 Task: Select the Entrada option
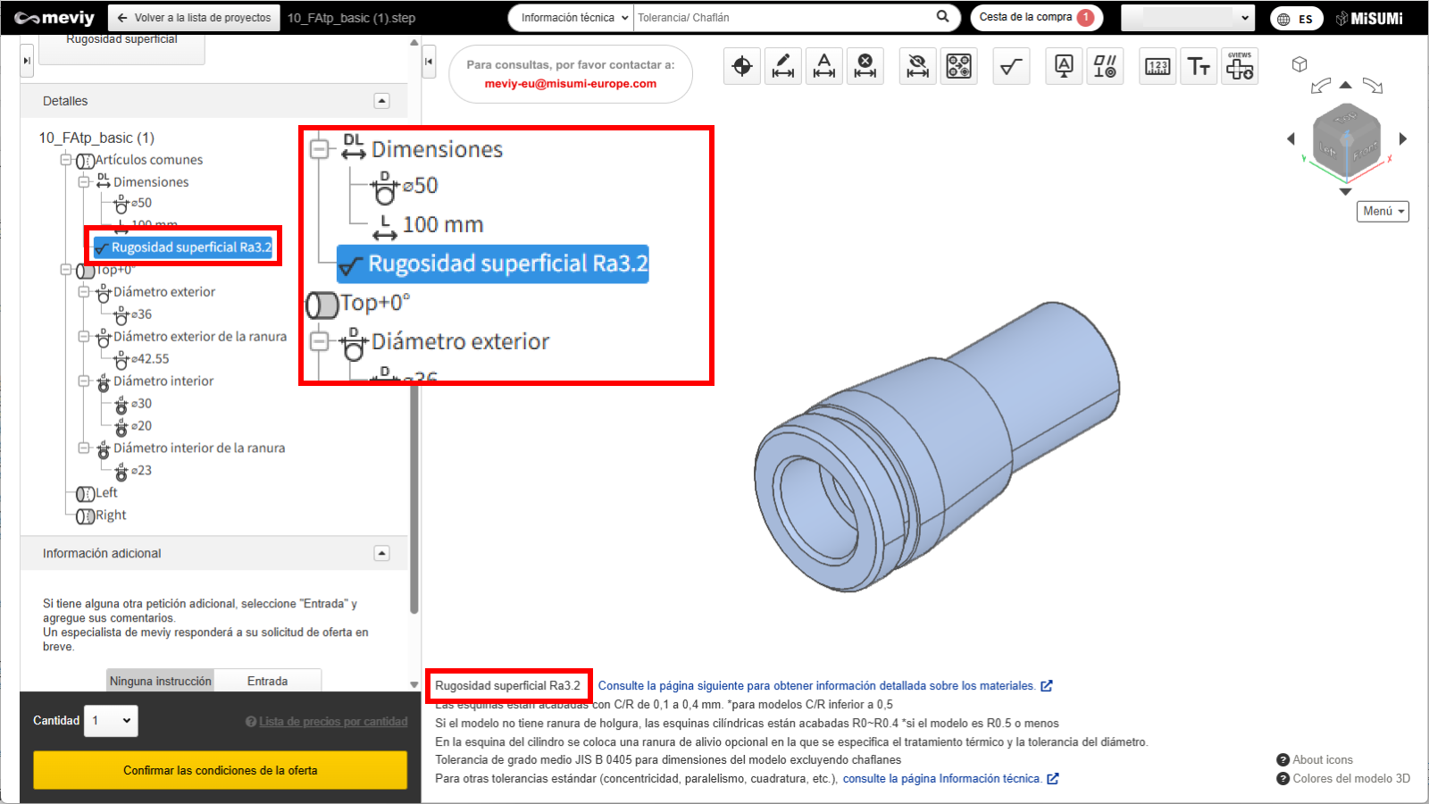point(267,681)
